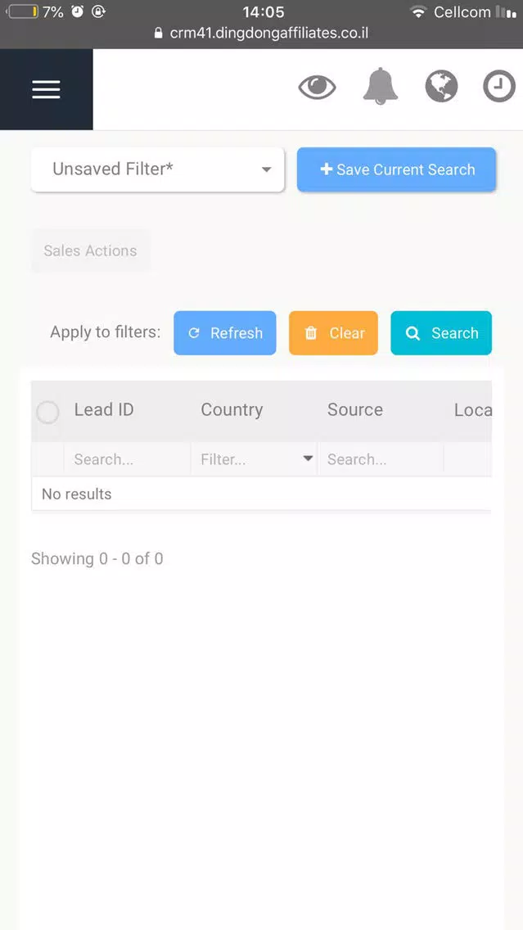Click the trash icon on Clear

(x=311, y=333)
